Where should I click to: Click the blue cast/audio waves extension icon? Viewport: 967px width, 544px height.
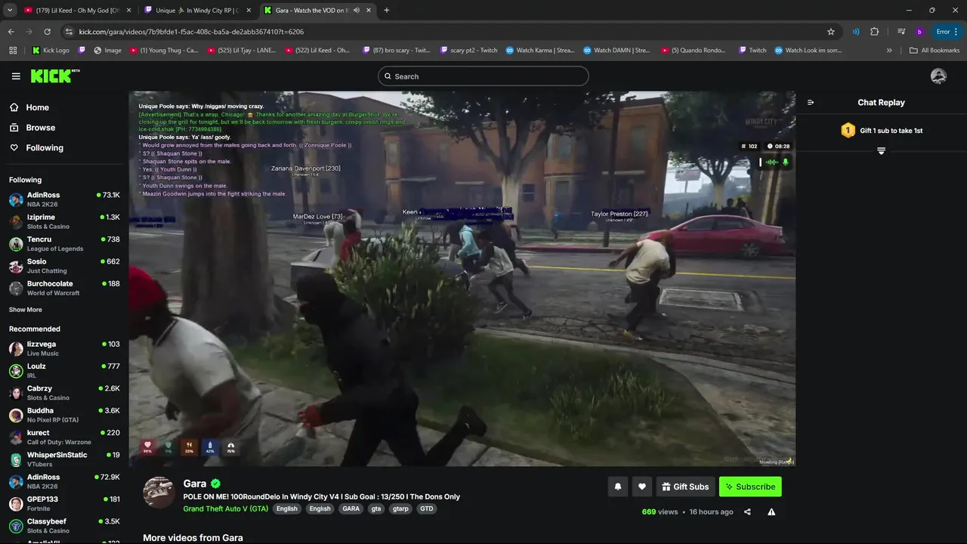click(856, 32)
